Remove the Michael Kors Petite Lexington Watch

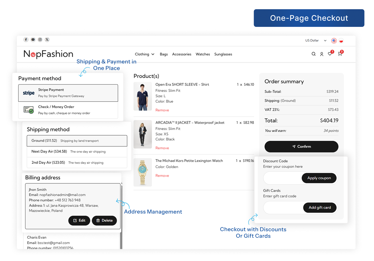[x=162, y=176]
